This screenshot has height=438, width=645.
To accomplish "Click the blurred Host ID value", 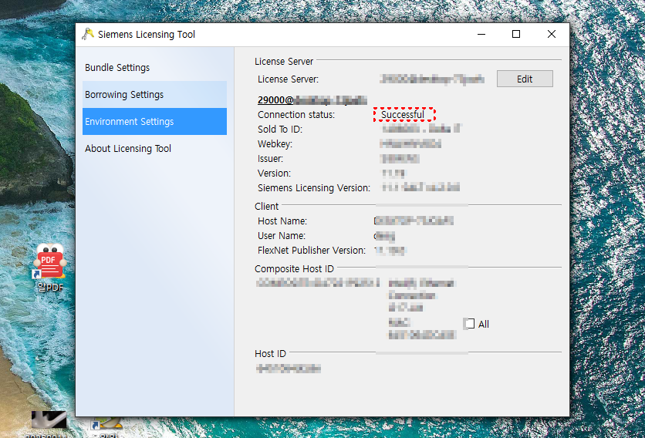I will click(289, 369).
